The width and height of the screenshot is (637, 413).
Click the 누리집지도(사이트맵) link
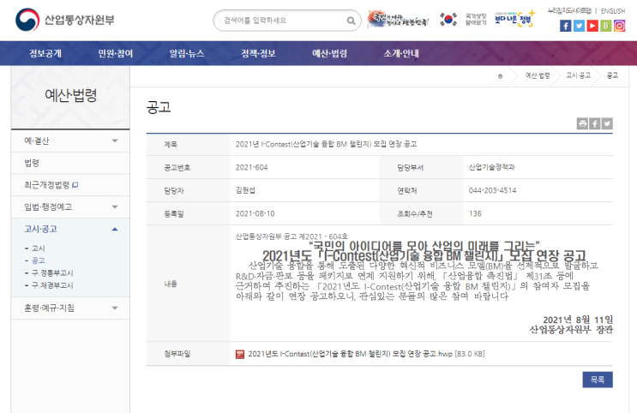coord(569,11)
